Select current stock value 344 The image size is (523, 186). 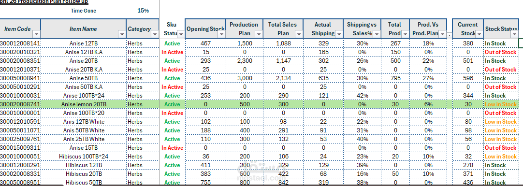pos(468,96)
